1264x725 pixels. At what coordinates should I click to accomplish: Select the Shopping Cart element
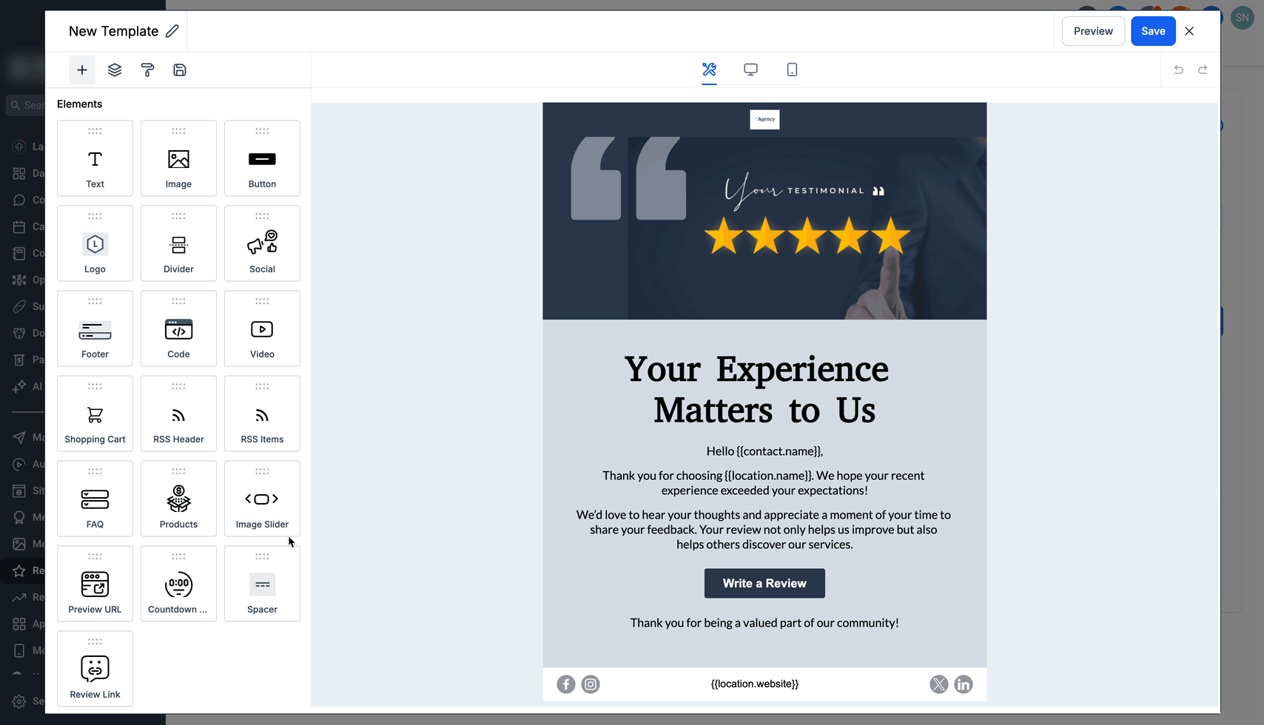[x=95, y=414]
